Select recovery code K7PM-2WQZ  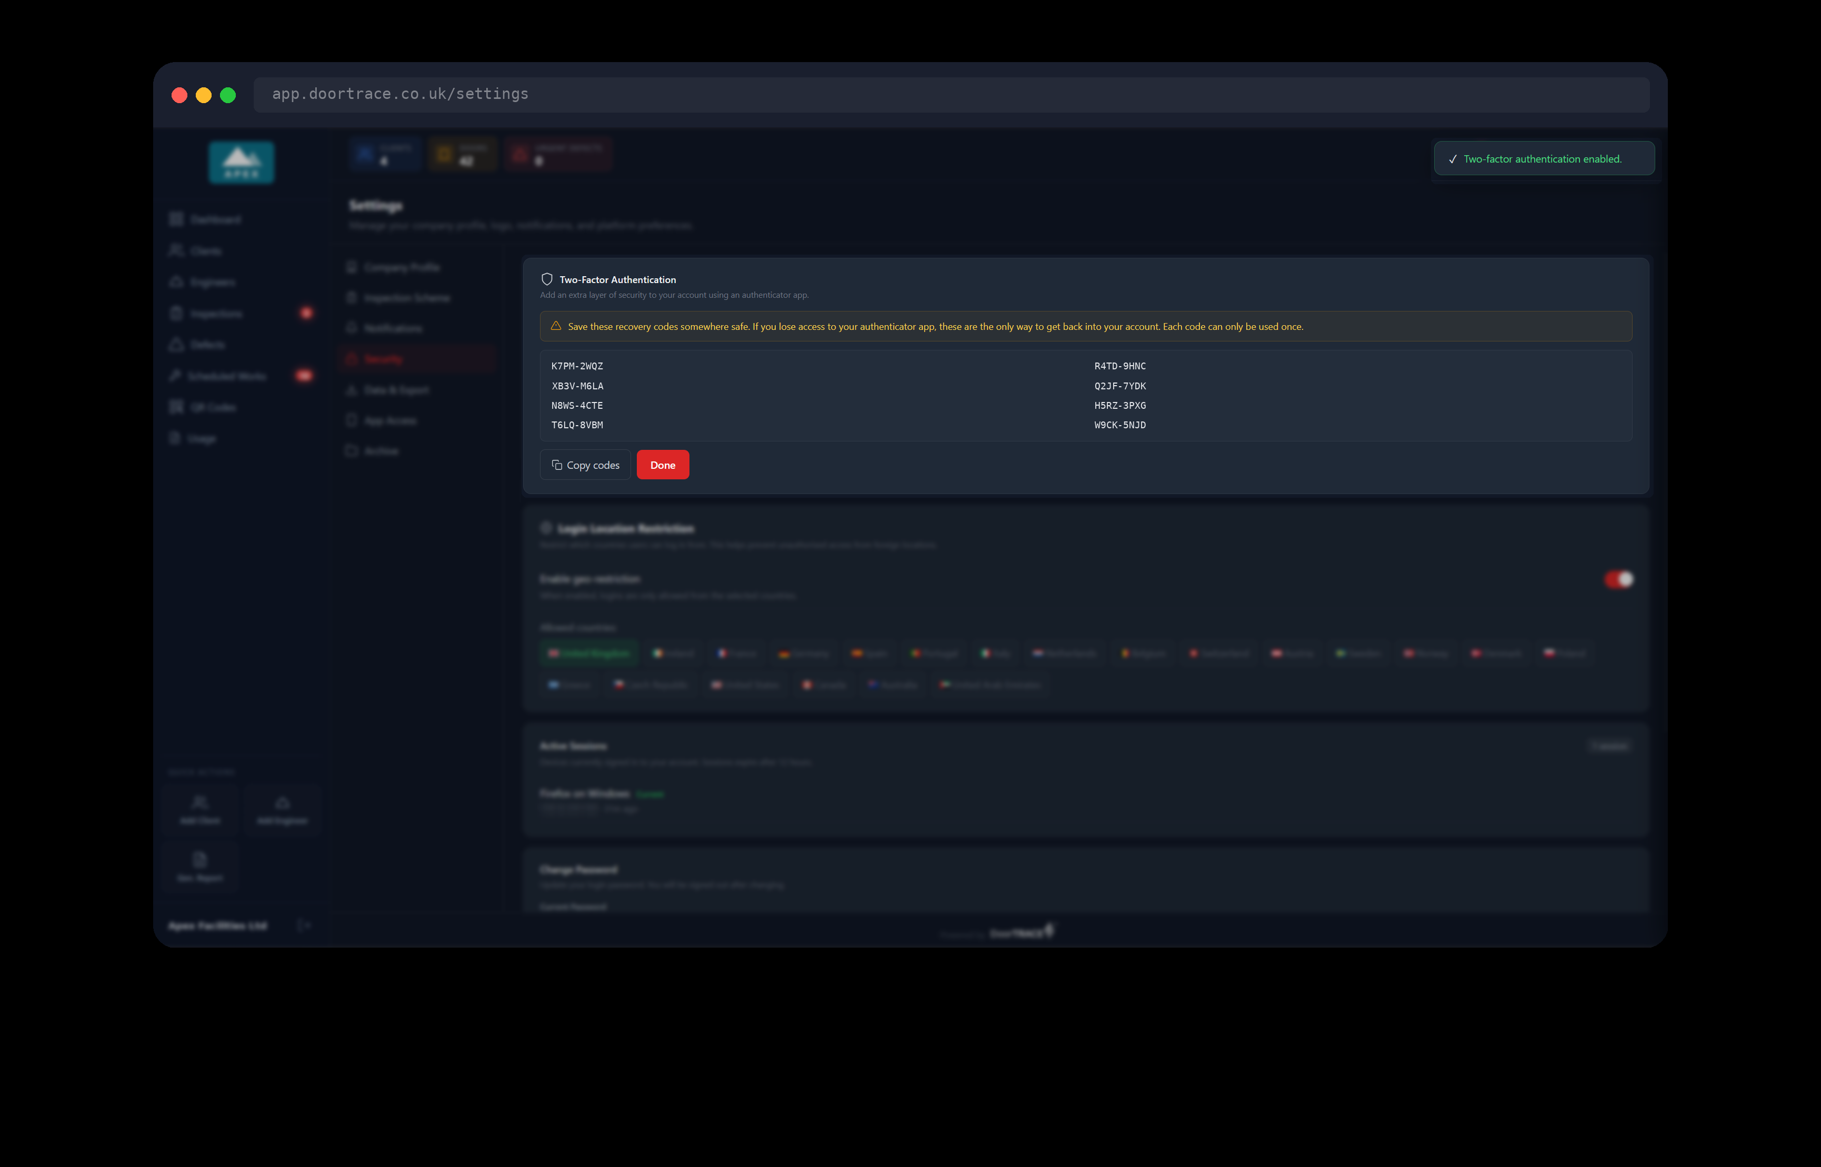pyautogui.click(x=577, y=366)
